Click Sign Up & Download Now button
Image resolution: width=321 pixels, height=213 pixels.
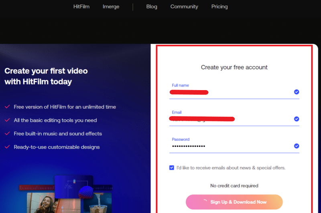234,202
